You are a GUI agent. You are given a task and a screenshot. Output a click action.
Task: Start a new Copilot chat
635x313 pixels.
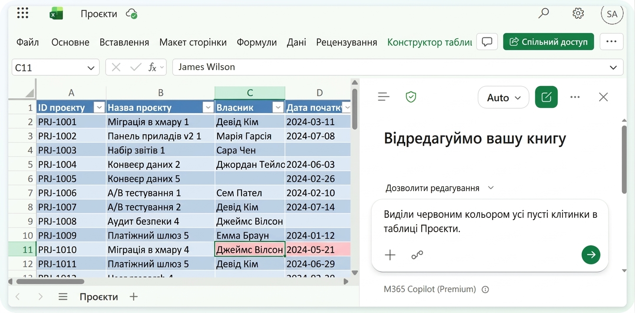546,97
